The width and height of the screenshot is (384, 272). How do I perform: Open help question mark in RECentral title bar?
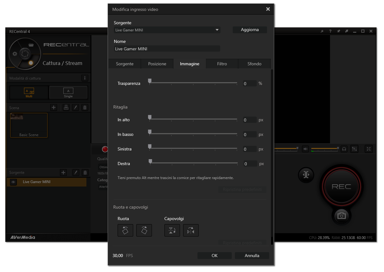tap(330, 31)
